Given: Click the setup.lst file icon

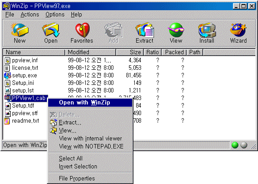Looking at the screenshot, I should (8, 90).
